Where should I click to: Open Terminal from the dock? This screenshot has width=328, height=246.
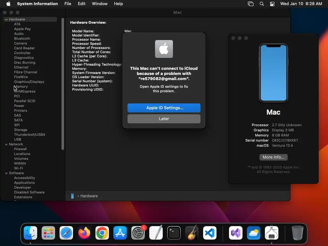click(174, 233)
